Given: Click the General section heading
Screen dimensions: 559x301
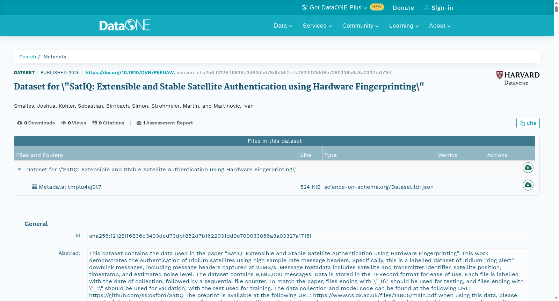Looking at the screenshot, I should (36, 224).
